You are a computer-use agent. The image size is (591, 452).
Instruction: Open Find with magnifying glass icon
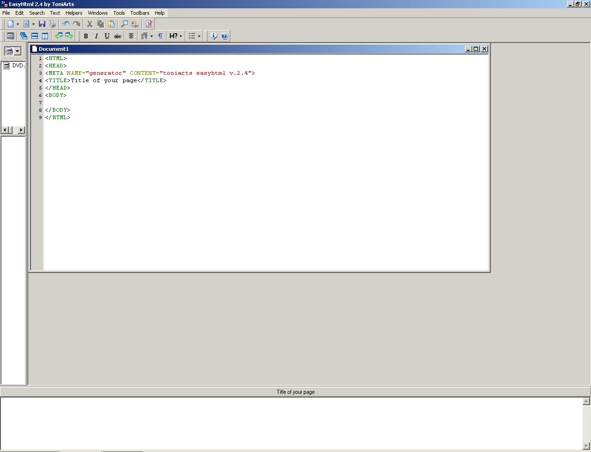pyautogui.click(x=124, y=24)
